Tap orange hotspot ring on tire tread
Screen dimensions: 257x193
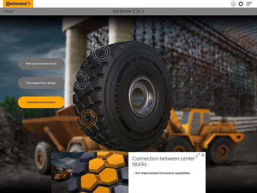click(x=88, y=118)
